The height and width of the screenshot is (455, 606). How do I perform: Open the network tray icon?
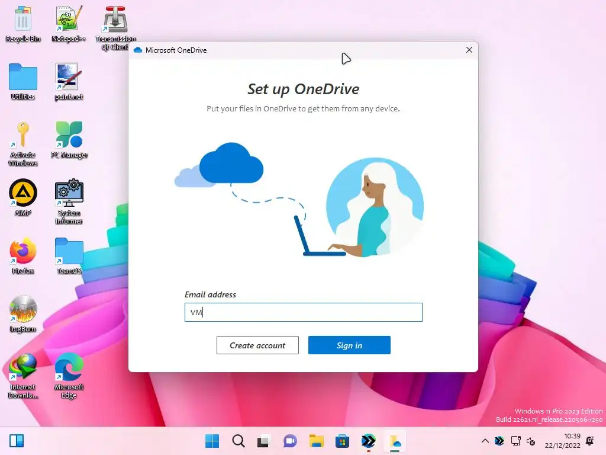(x=515, y=441)
